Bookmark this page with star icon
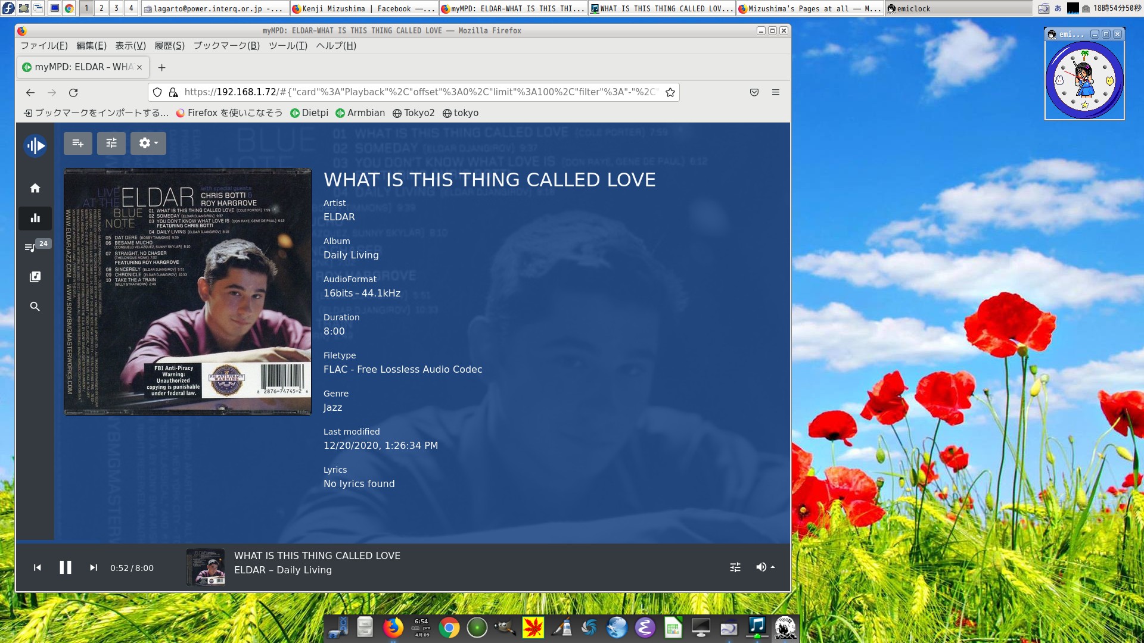Screen dimensions: 1144x643 pyautogui.click(x=670, y=92)
